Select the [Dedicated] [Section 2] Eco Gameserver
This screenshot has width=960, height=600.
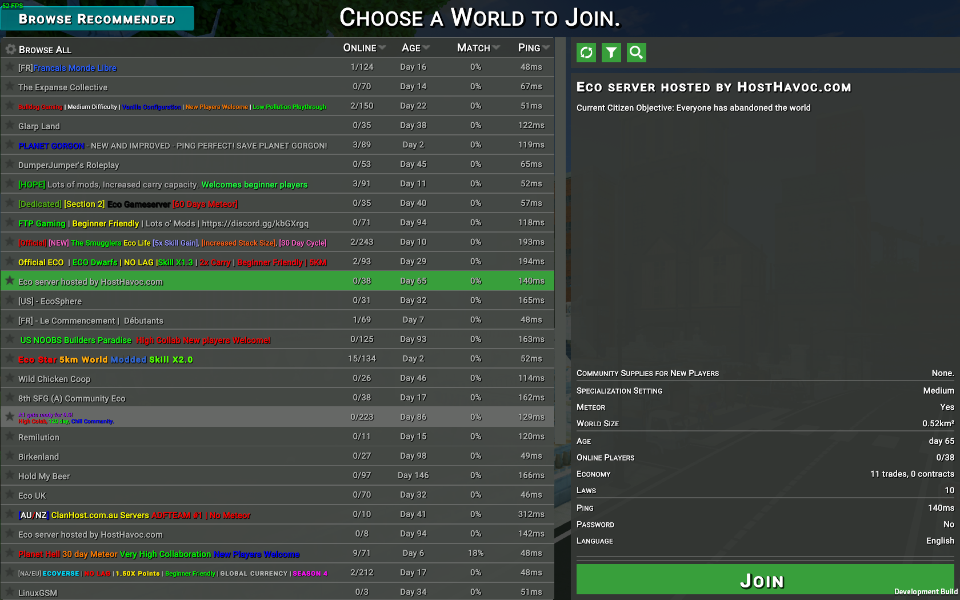point(278,203)
